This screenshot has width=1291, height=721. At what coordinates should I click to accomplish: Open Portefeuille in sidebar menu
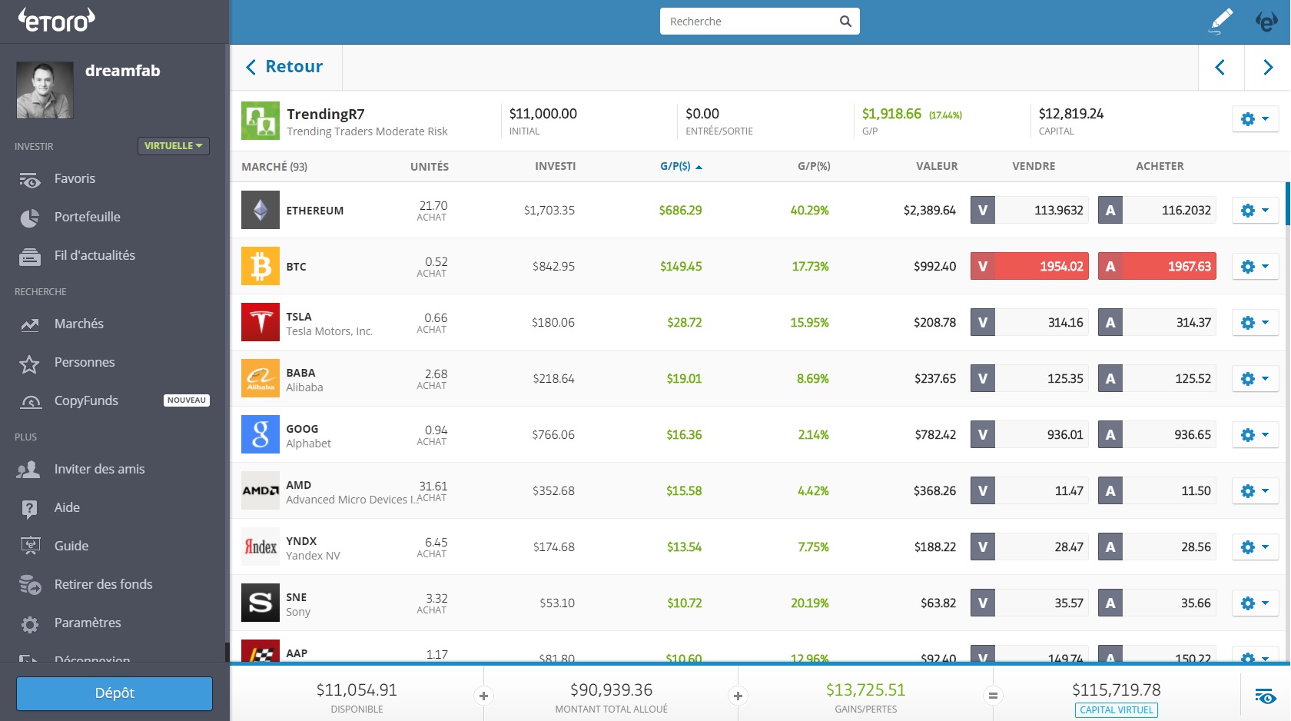(x=87, y=217)
